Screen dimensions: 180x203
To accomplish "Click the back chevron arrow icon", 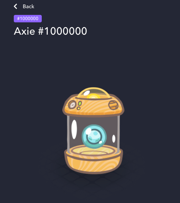I will point(15,6).
